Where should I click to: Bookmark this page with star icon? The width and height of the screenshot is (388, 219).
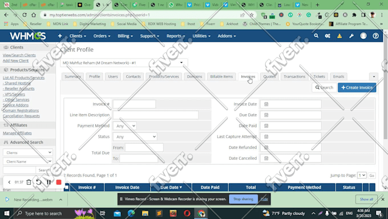(x=252, y=15)
